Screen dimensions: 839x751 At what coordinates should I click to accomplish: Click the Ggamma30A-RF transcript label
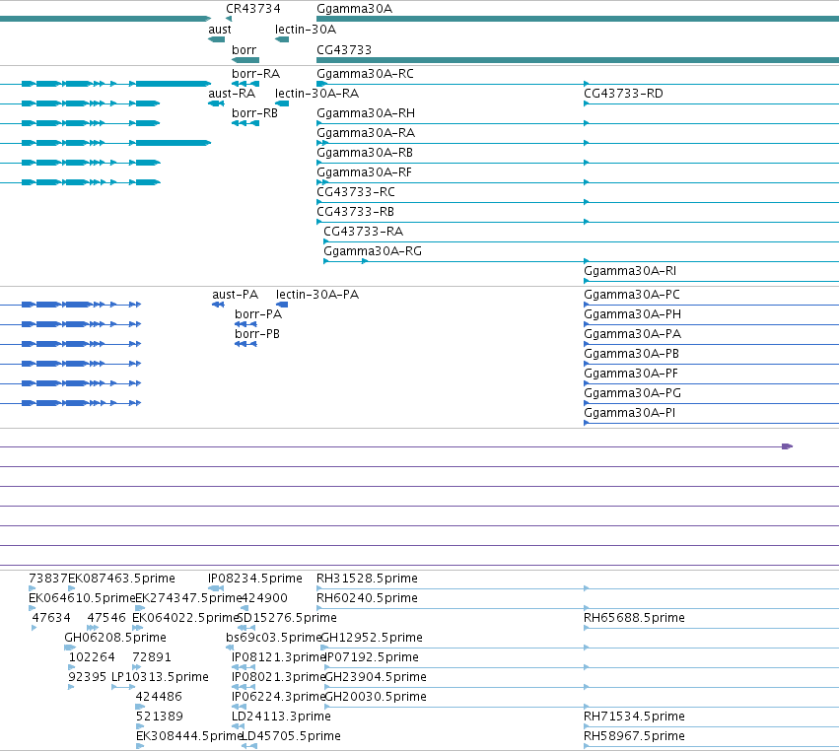tap(365, 172)
